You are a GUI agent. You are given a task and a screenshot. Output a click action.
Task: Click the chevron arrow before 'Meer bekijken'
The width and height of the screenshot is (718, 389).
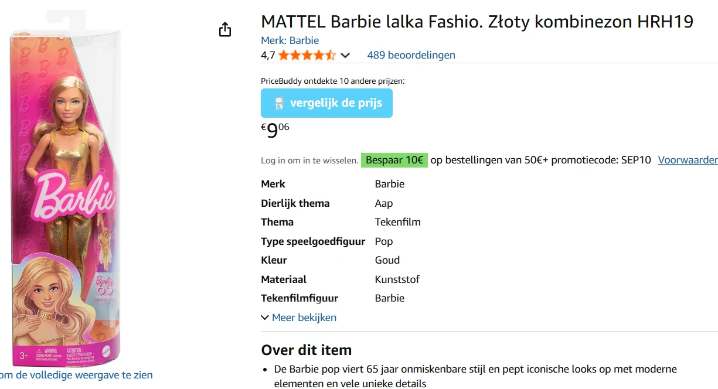click(x=264, y=317)
